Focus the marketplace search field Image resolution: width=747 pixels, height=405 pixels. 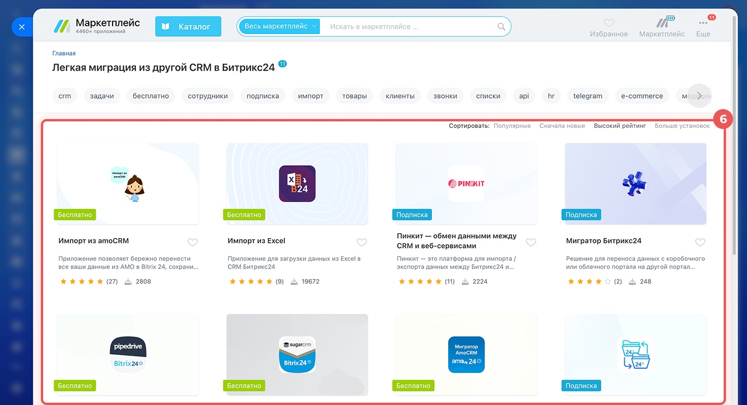pos(409,26)
